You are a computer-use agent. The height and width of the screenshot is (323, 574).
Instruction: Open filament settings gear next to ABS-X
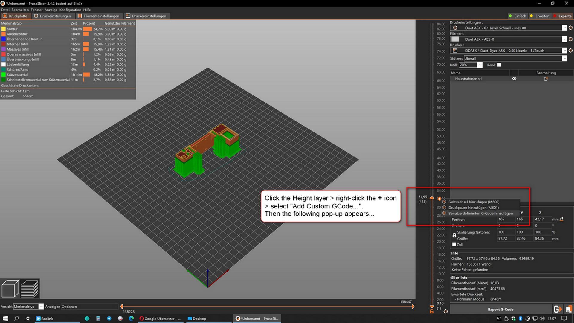pos(570,39)
